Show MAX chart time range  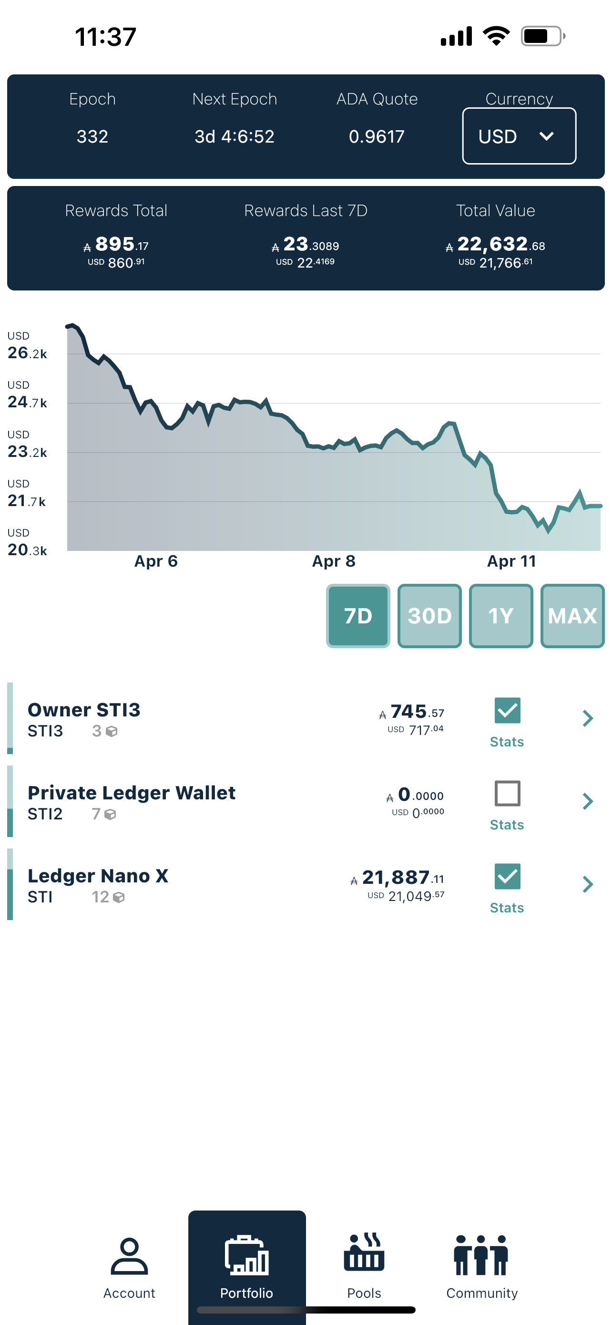click(x=572, y=616)
